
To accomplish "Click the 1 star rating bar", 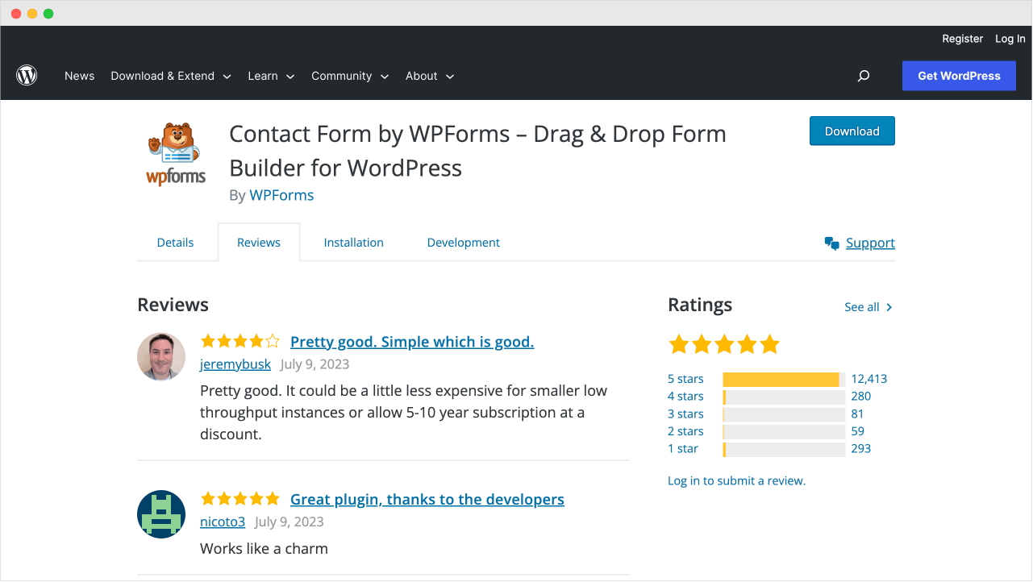I will (784, 449).
